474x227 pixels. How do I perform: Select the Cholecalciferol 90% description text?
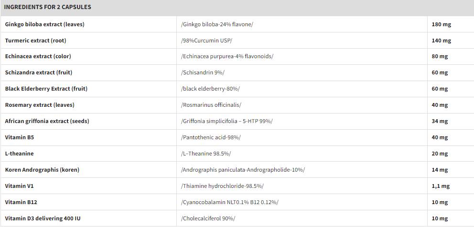pyautogui.click(x=208, y=218)
